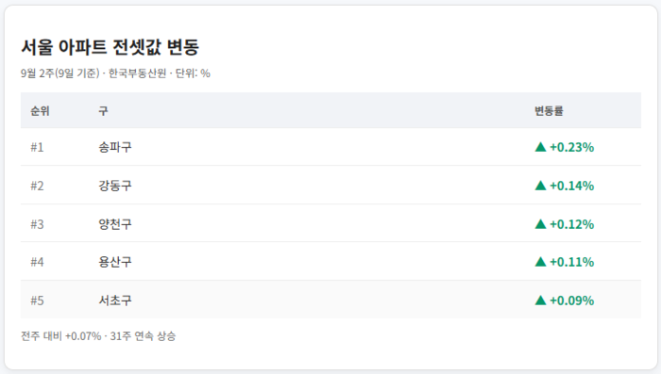
Task: Select the highlighted 서초구 row
Action: pos(330,300)
